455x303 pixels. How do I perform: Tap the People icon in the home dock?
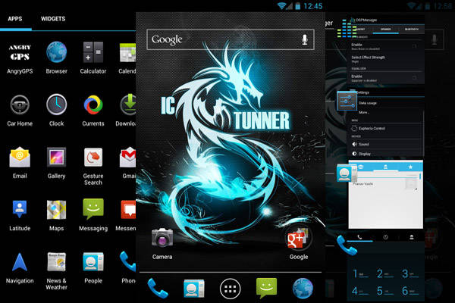click(x=194, y=288)
